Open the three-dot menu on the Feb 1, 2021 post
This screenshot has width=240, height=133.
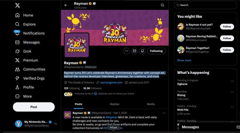pyautogui.click(x=164, y=113)
